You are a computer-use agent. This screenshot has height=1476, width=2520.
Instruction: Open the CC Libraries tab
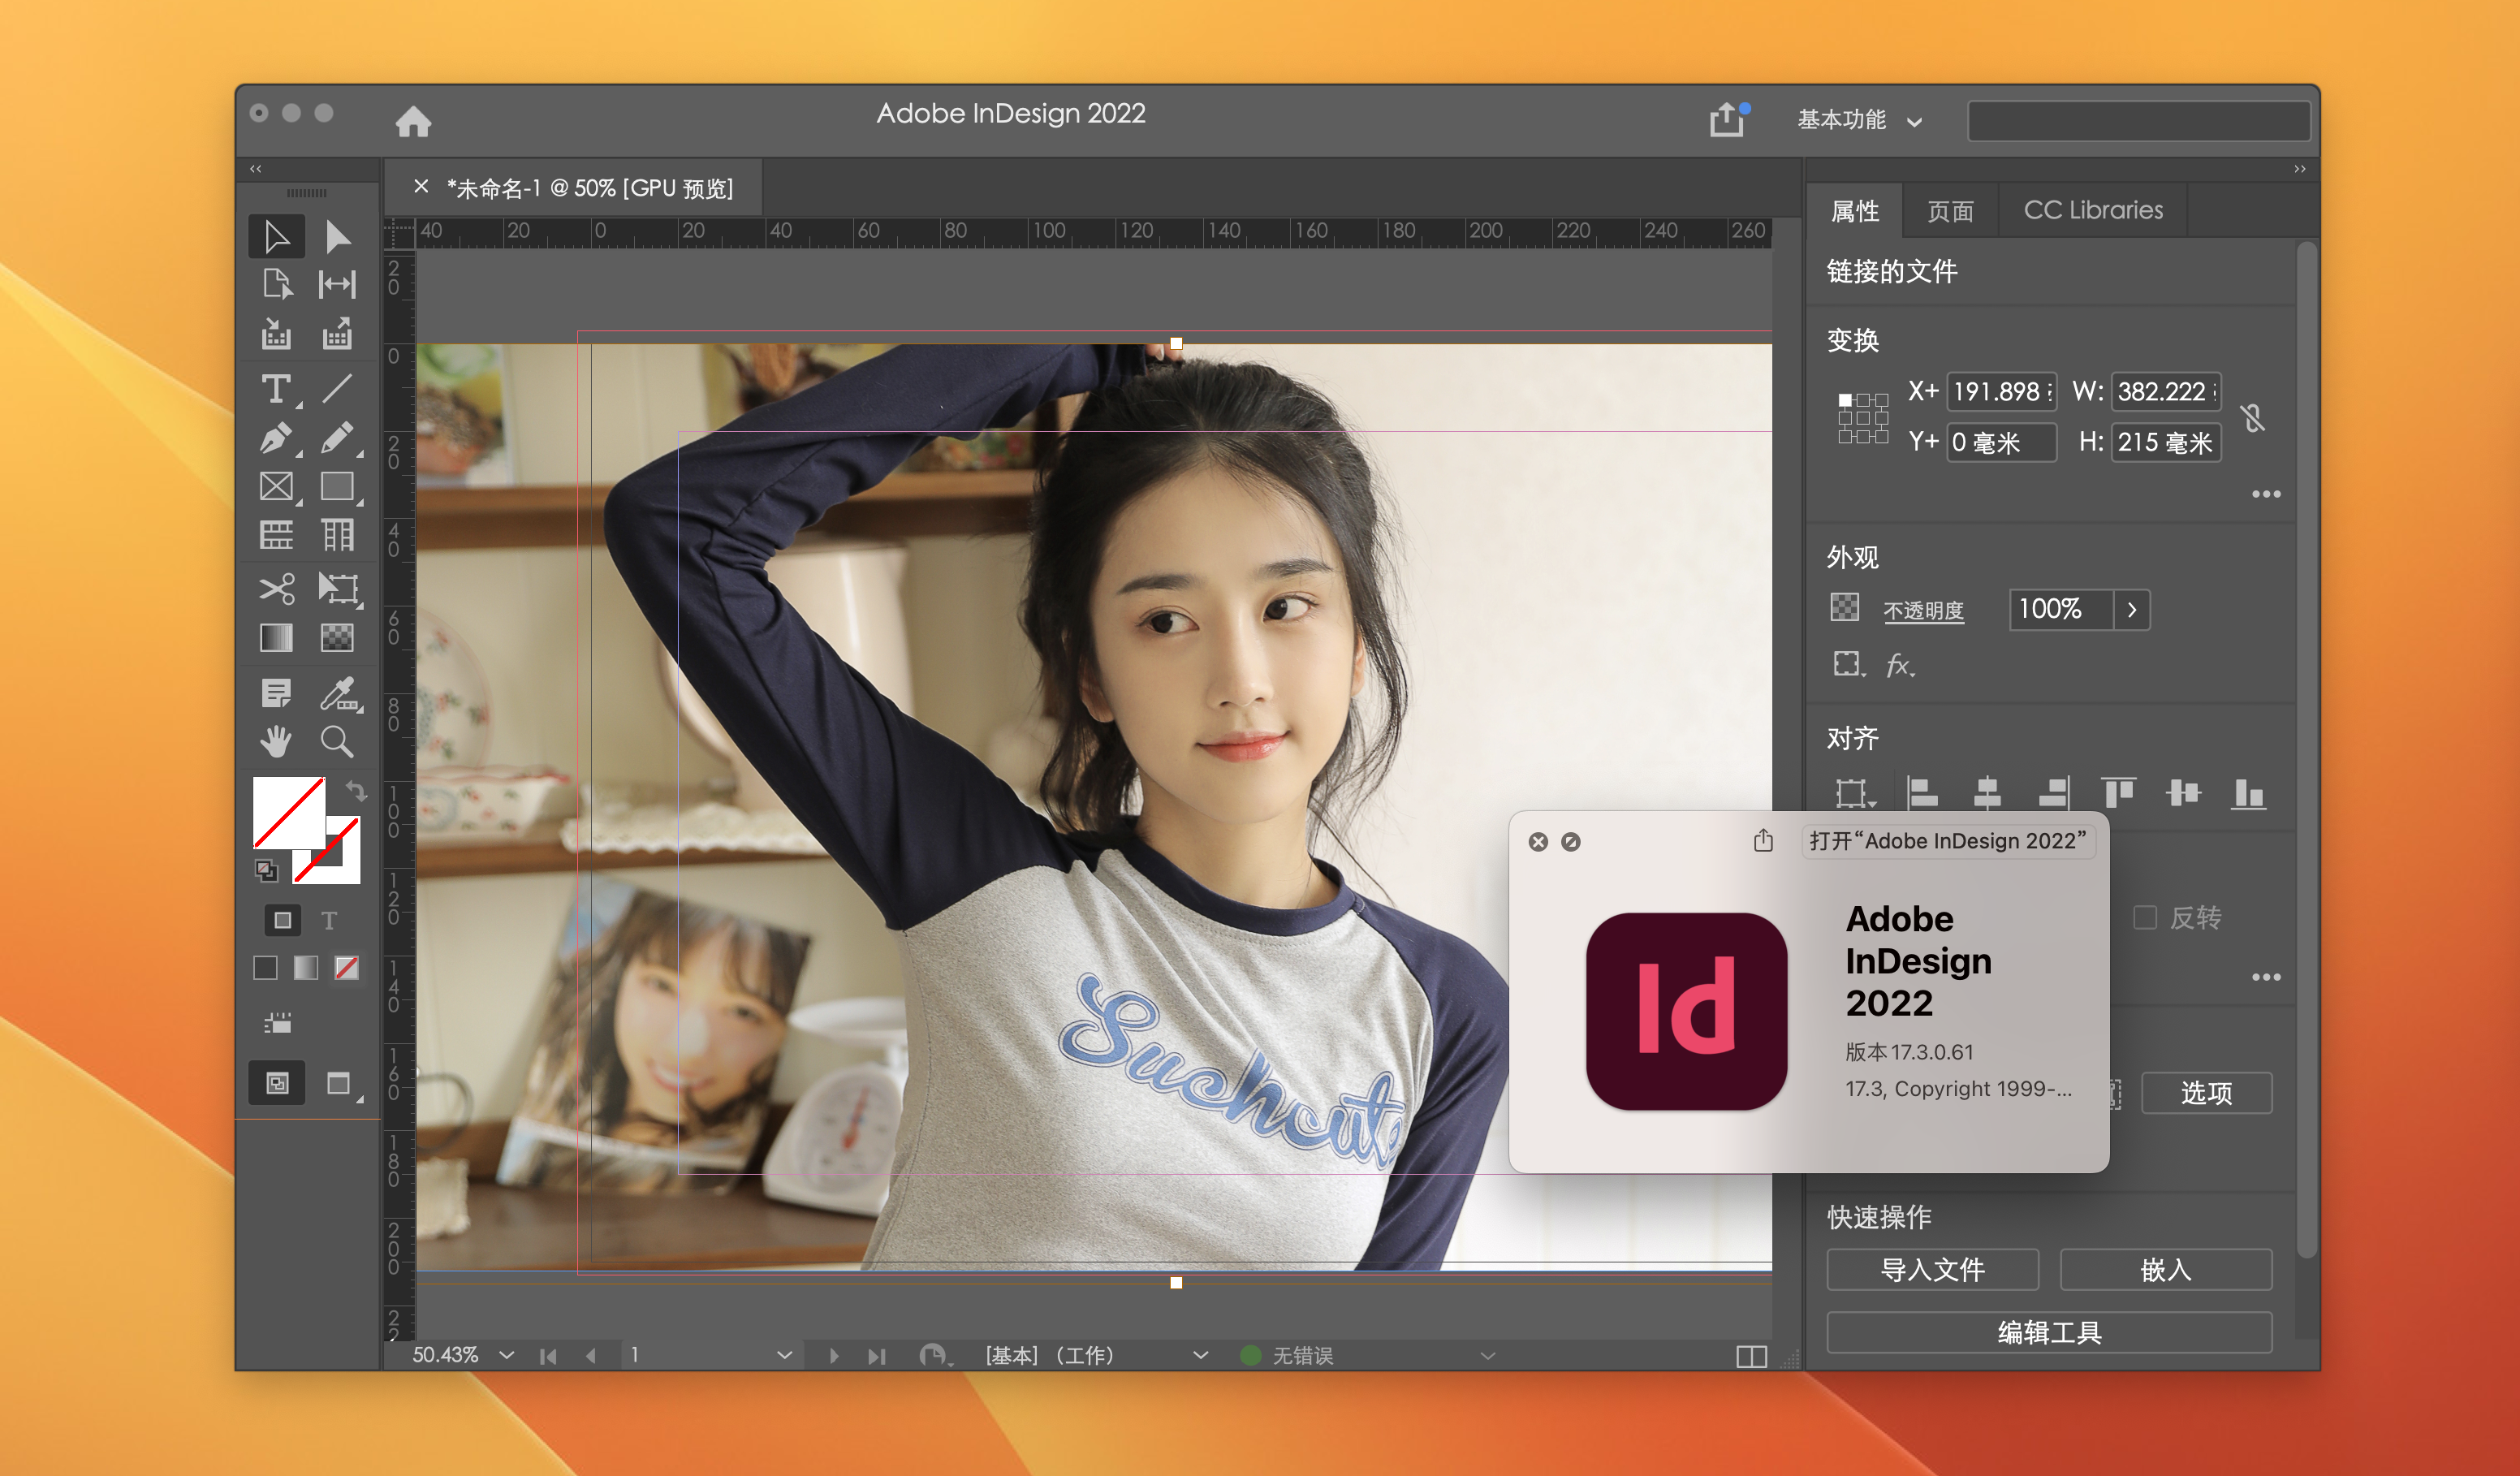point(2092,210)
